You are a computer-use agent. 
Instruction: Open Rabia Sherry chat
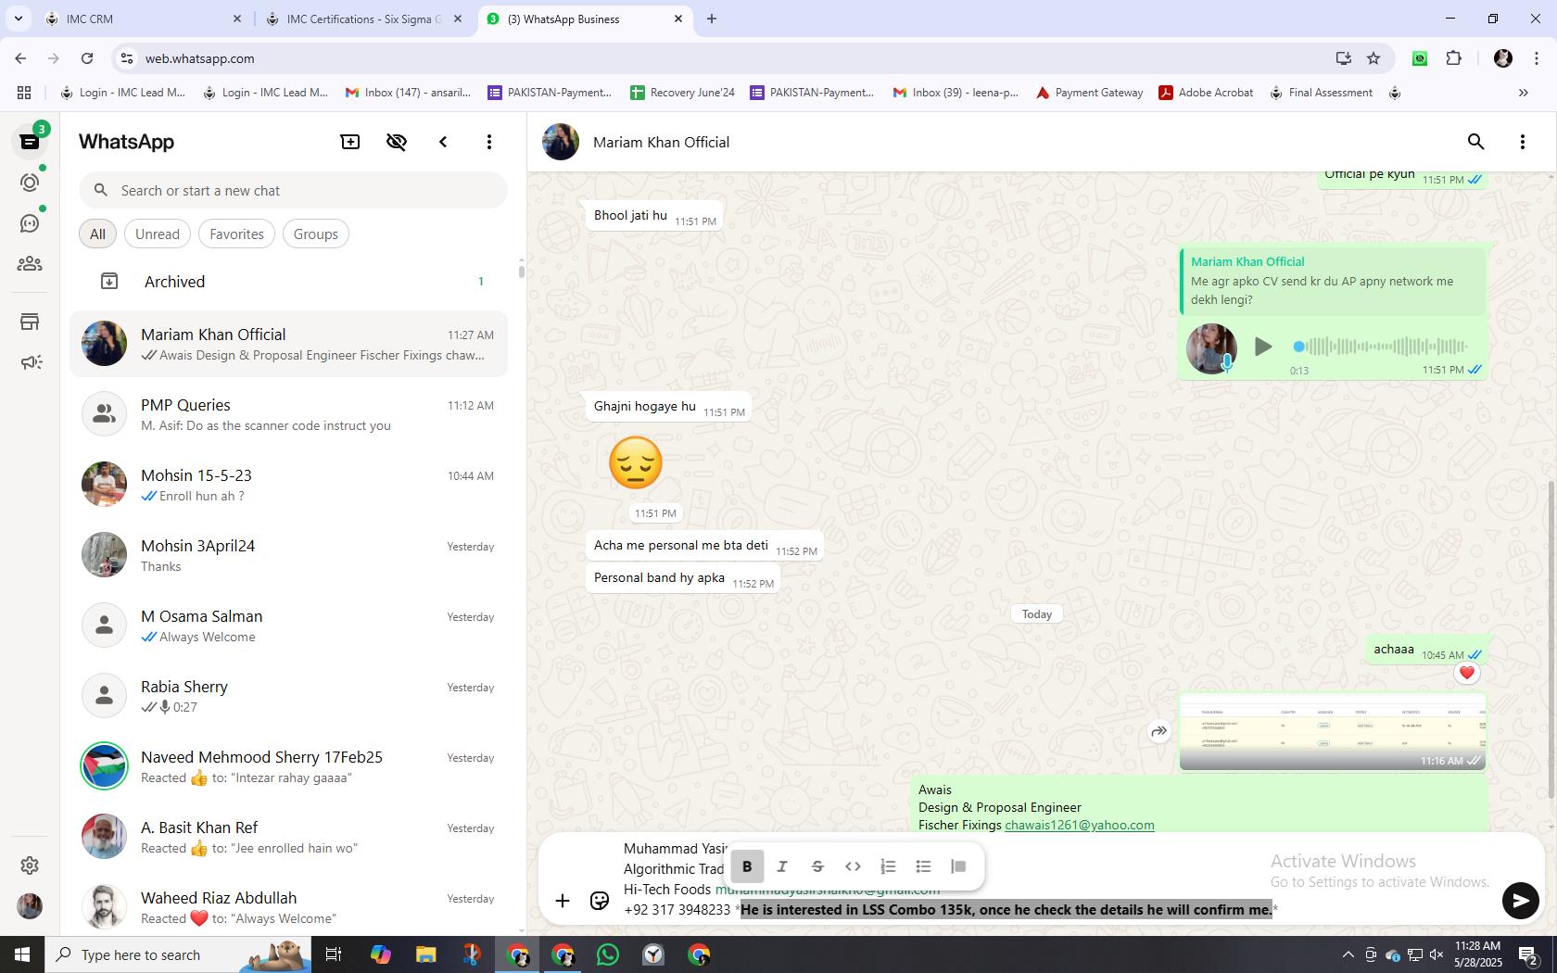288,696
